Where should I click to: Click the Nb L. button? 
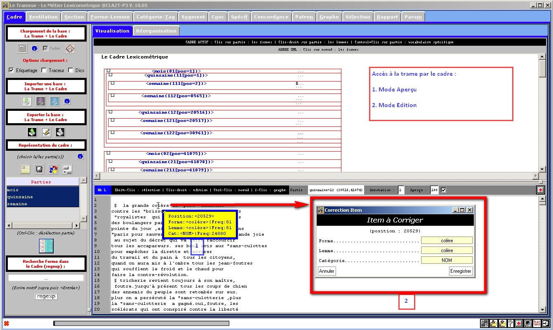point(102,190)
